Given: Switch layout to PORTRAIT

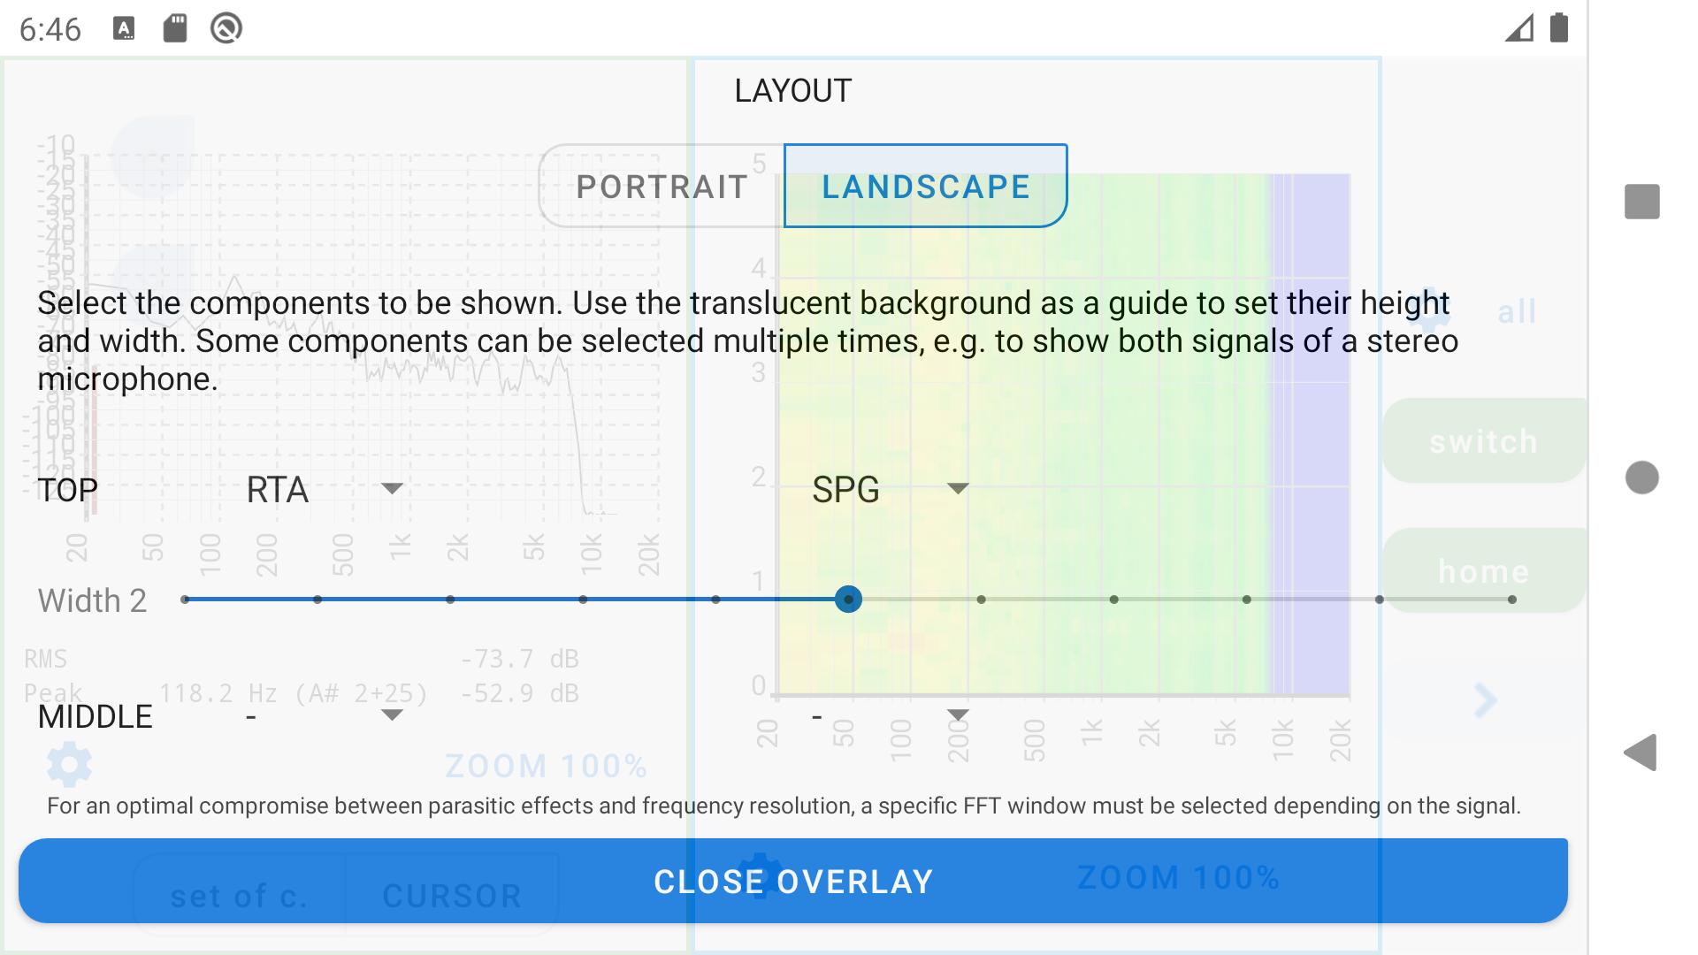Looking at the screenshot, I should [x=662, y=187].
